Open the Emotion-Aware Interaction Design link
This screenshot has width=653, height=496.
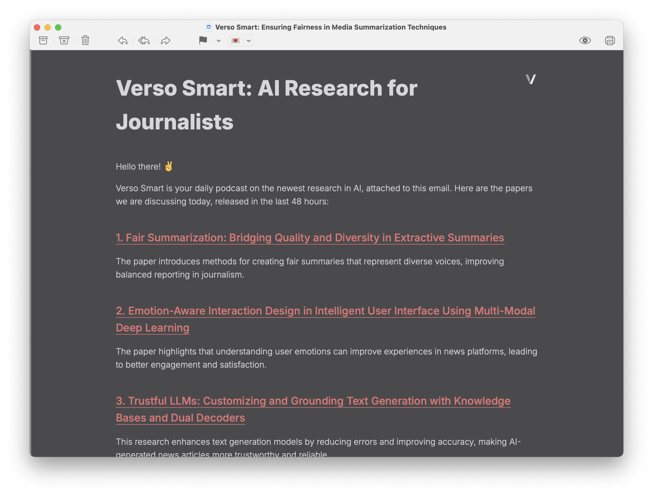pyautogui.click(x=325, y=311)
